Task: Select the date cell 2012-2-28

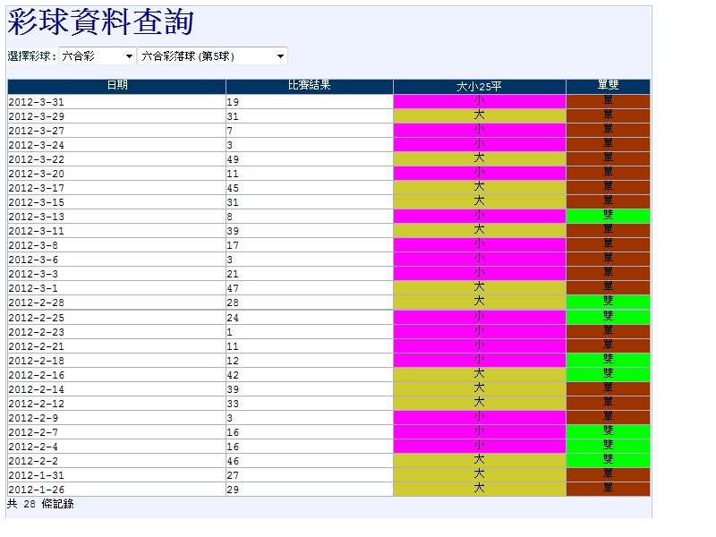Action: coord(37,303)
